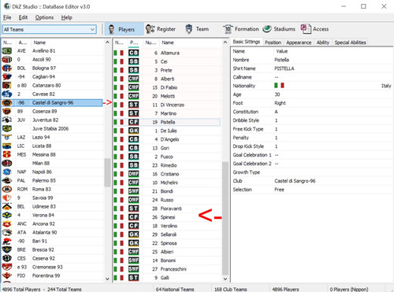Click the Shirt Name value PISTELLA
Screen dimensions: 394x292
point(284,68)
